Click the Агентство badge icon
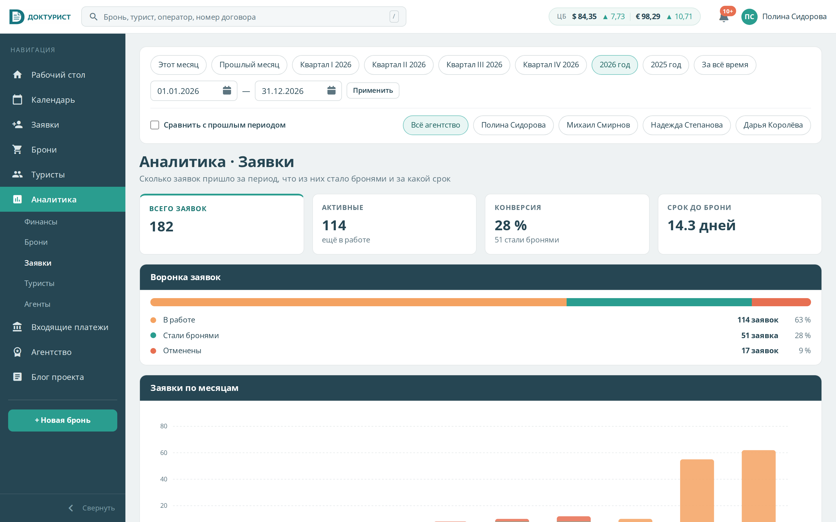 tap(17, 352)
